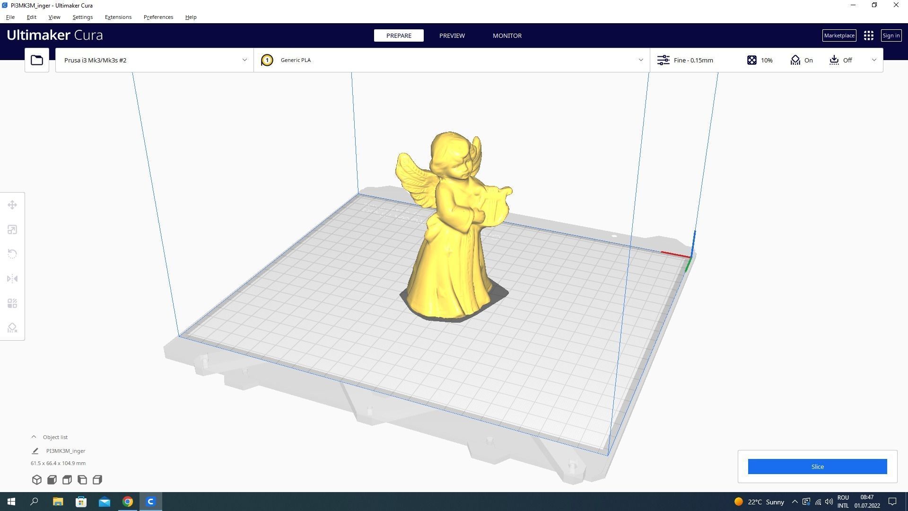
Task: Collapse the Object list
Action: pos(34,437)
